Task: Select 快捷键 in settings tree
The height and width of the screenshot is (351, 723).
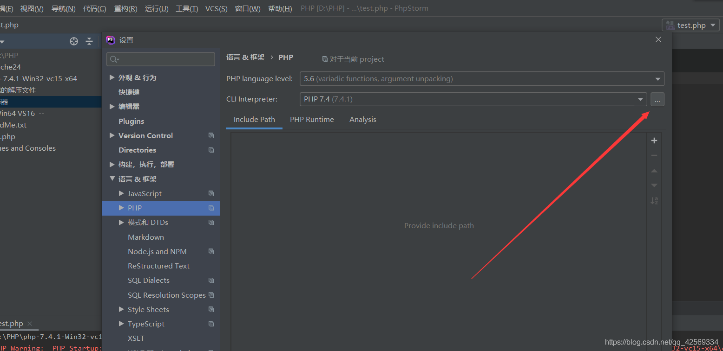Action: tap(129, 92)
